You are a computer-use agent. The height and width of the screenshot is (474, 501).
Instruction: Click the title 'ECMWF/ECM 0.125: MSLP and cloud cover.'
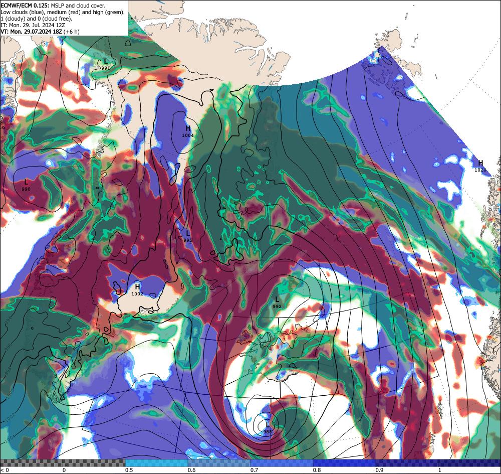tap(53, 6)
